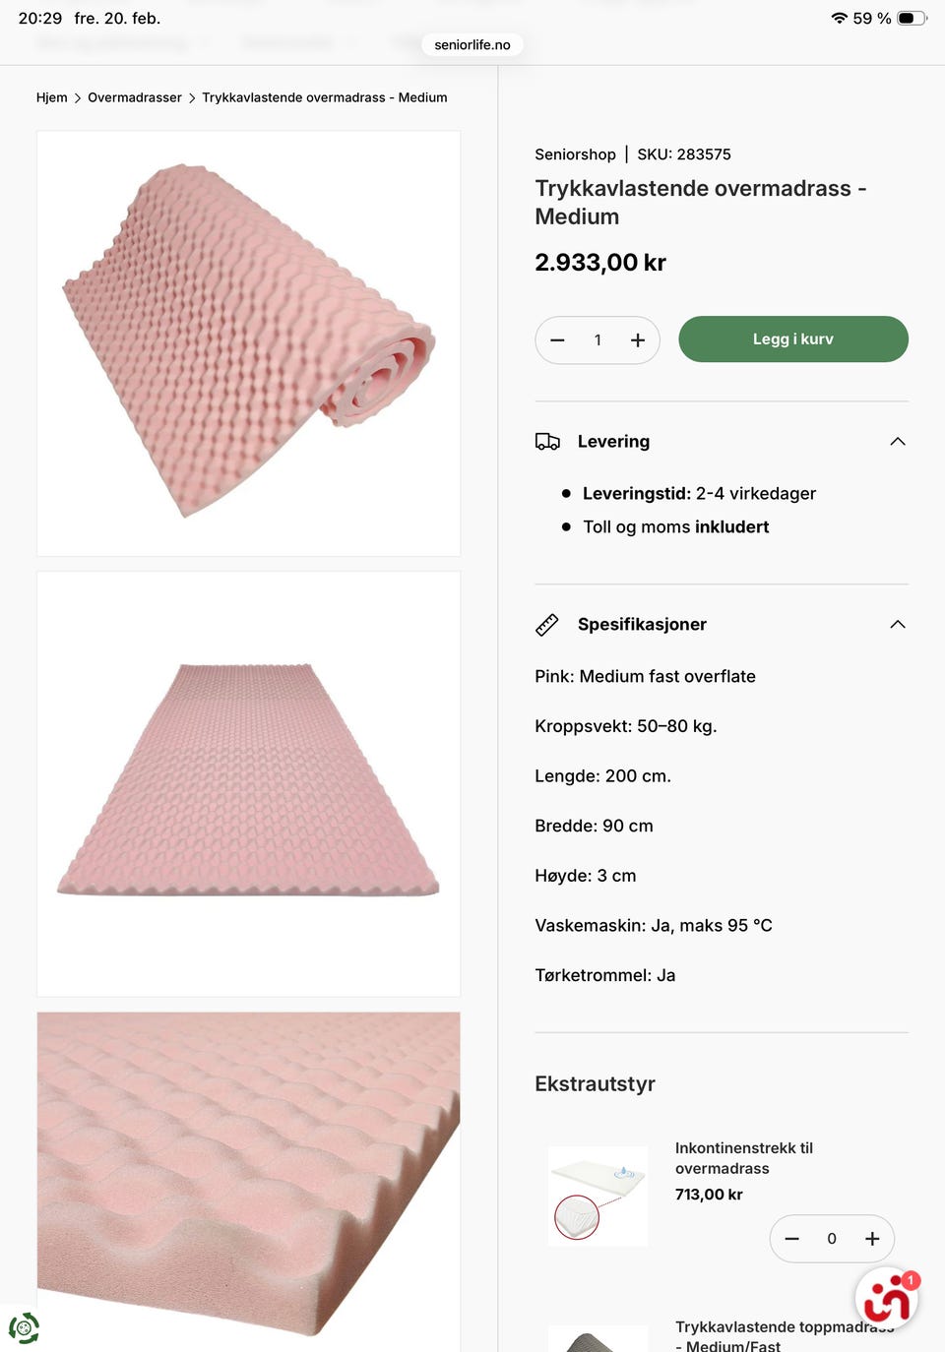Open the cookie settings icon
This screenshot has height=1352, width=945.
(24, 1328)
